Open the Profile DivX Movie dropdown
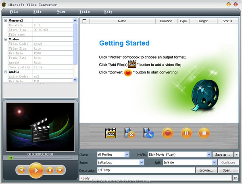 coord(209,155)
